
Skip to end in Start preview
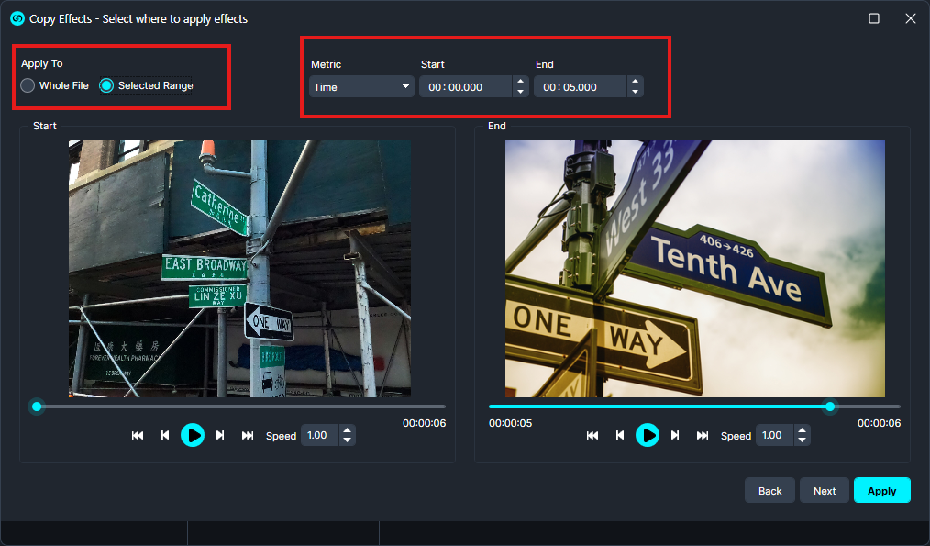[248, 435]
